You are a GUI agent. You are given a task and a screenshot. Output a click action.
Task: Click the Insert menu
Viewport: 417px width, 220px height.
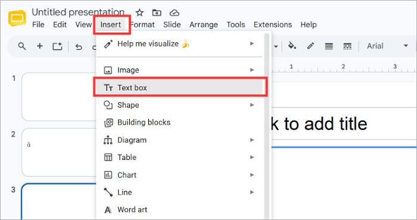[x=111, y=25]
